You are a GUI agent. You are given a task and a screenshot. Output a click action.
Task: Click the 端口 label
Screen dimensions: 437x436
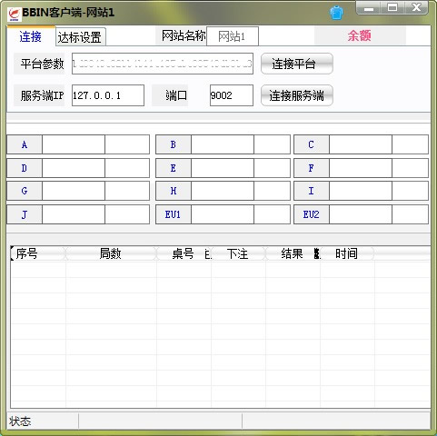(x=170, y=95)
